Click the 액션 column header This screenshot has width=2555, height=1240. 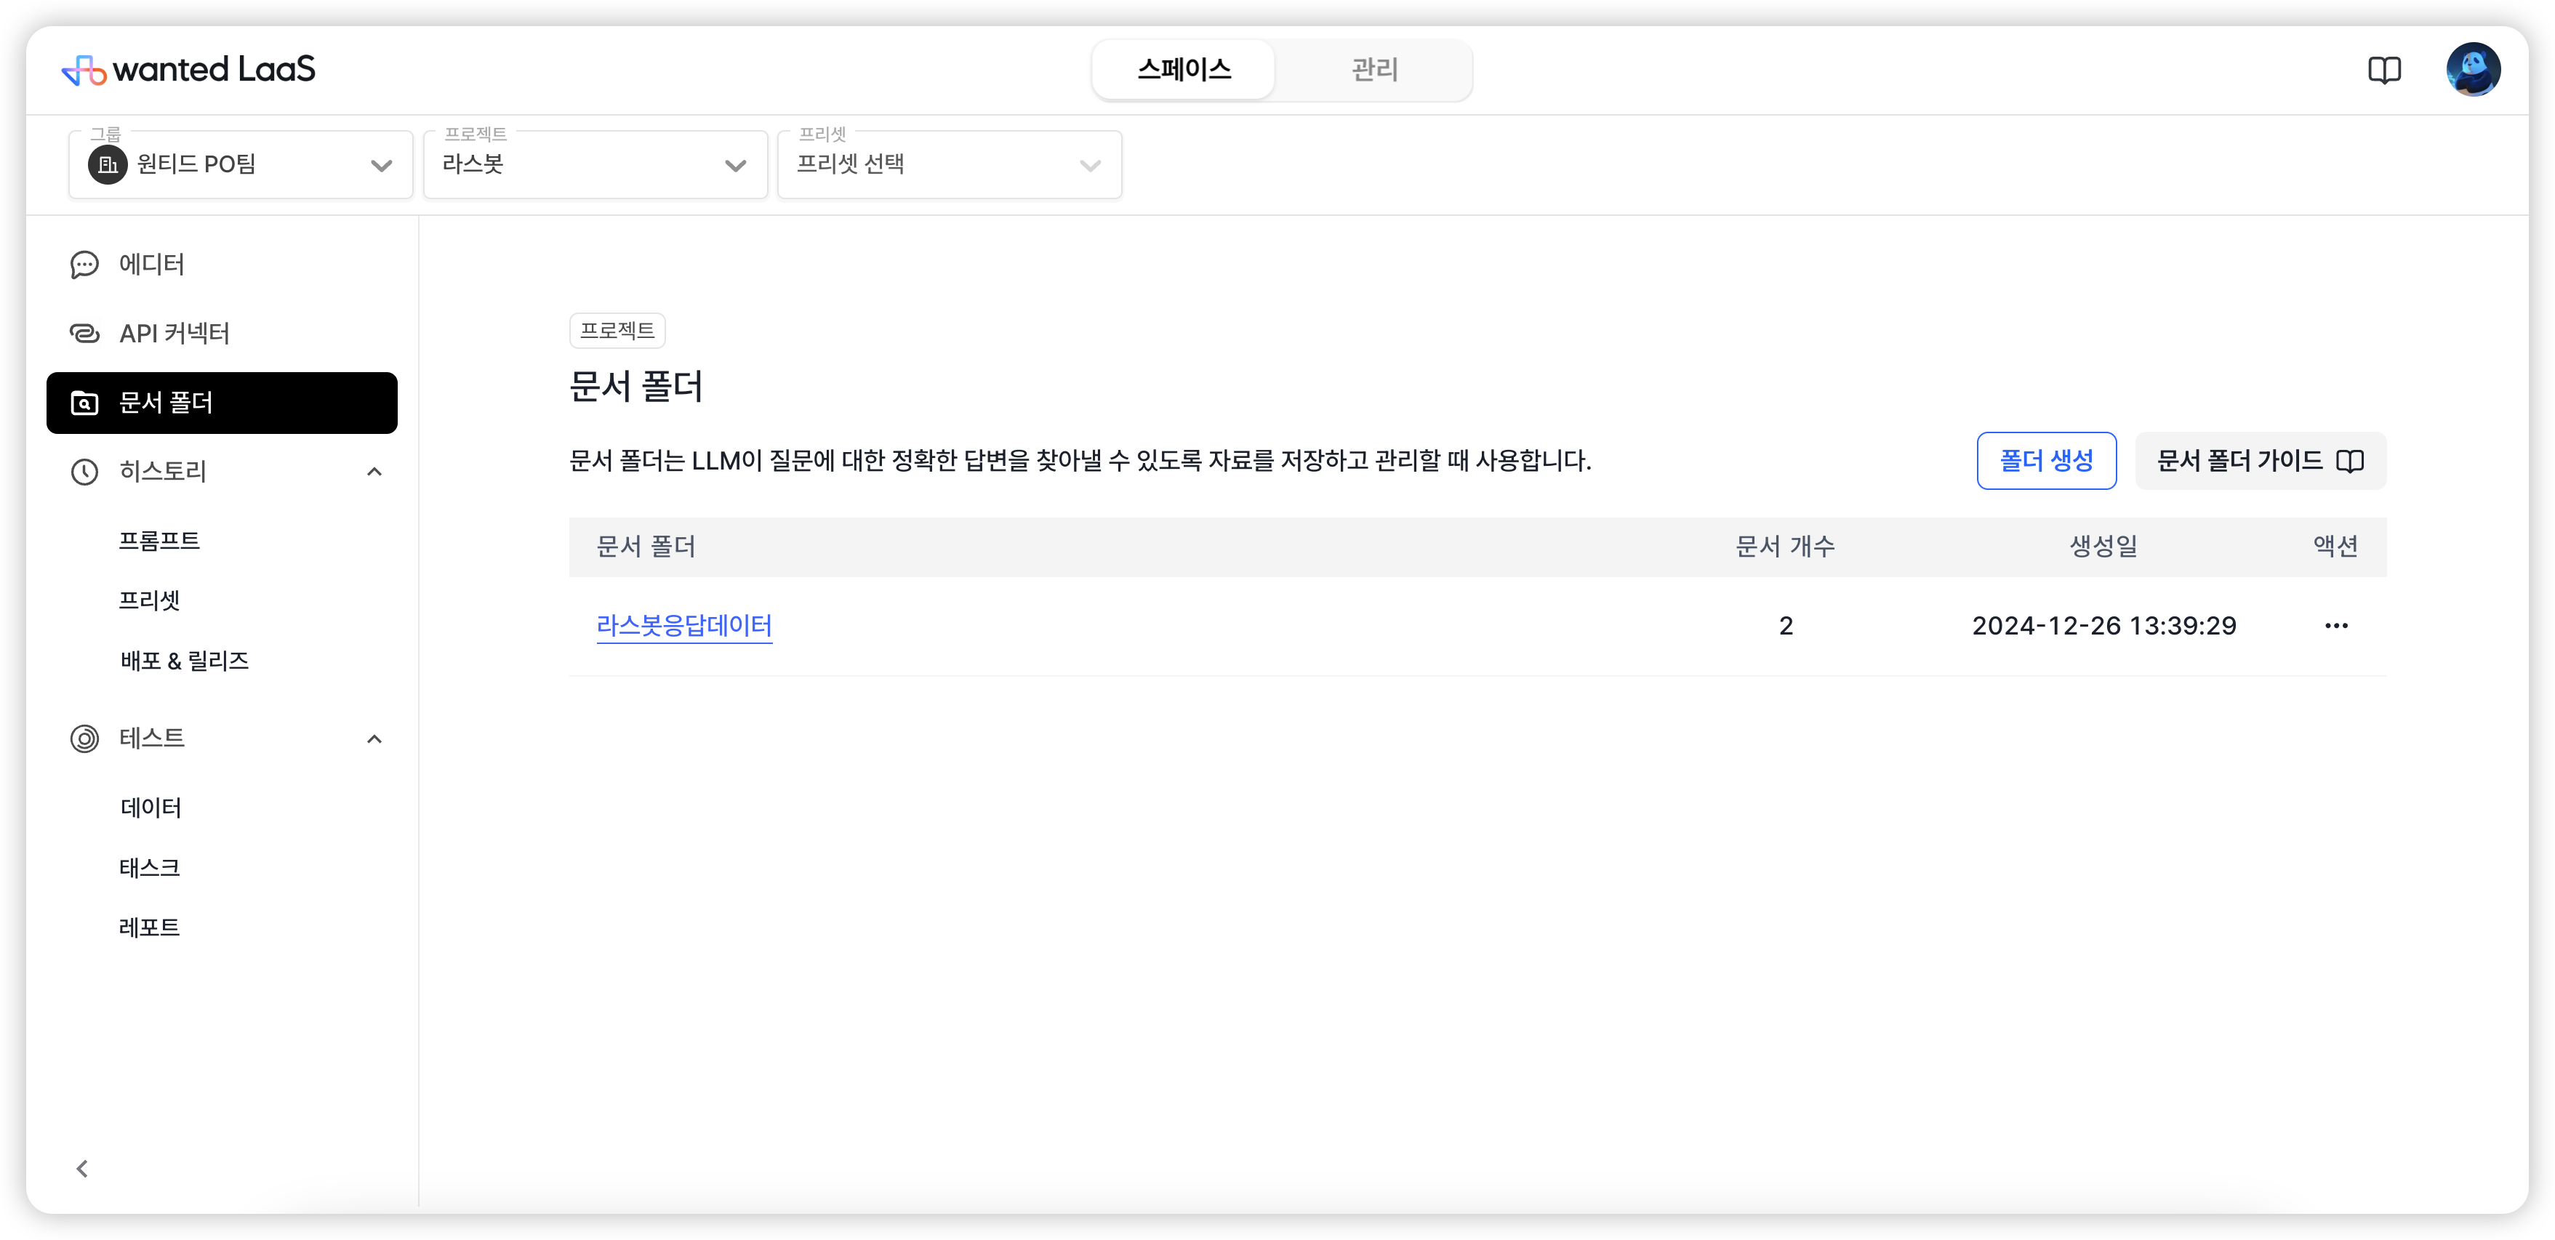click(2335, 546)
